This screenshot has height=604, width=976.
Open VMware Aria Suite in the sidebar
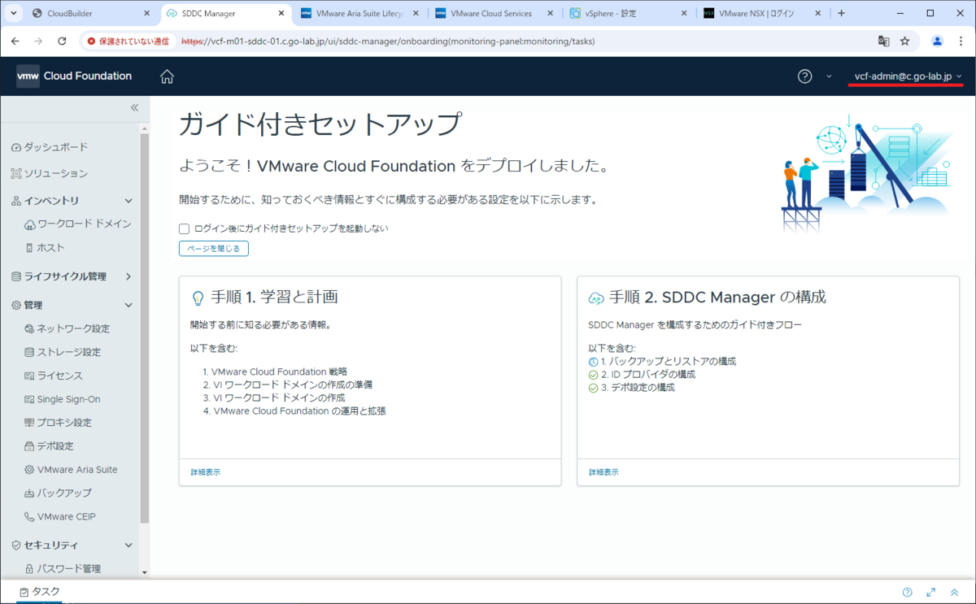(x=71, y=470)
